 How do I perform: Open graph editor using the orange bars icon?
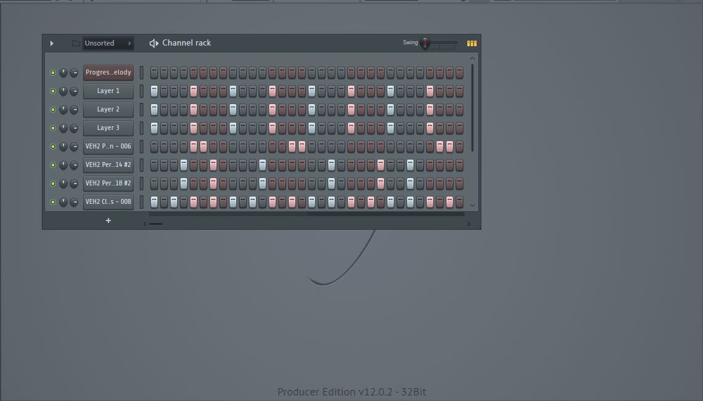472,43
